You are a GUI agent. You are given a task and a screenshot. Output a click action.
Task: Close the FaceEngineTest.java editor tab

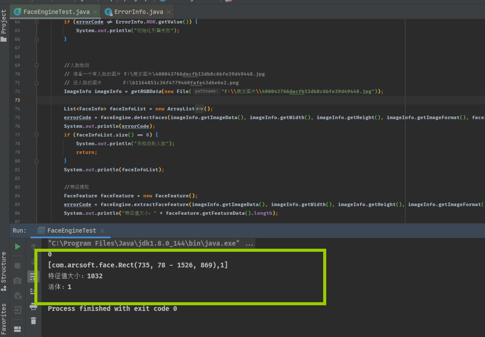pos(95,12)
